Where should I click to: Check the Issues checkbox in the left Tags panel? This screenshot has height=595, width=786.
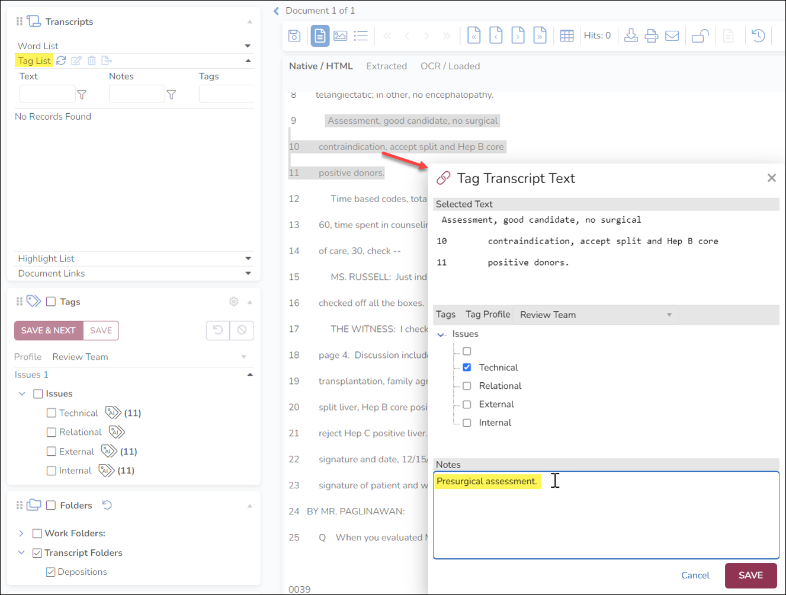click(x=39, y=394)
